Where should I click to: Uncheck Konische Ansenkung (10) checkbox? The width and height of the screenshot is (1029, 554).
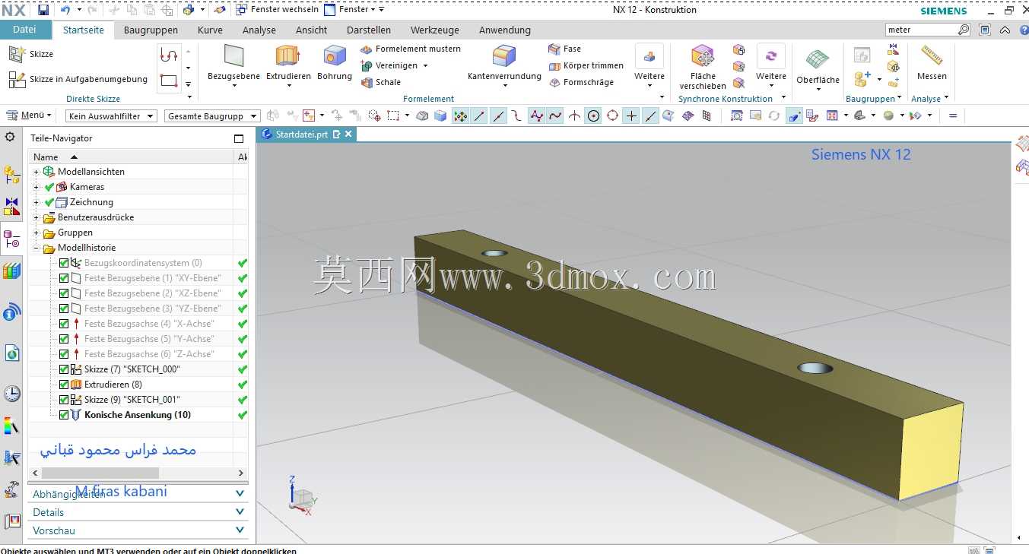pos(64,415)
